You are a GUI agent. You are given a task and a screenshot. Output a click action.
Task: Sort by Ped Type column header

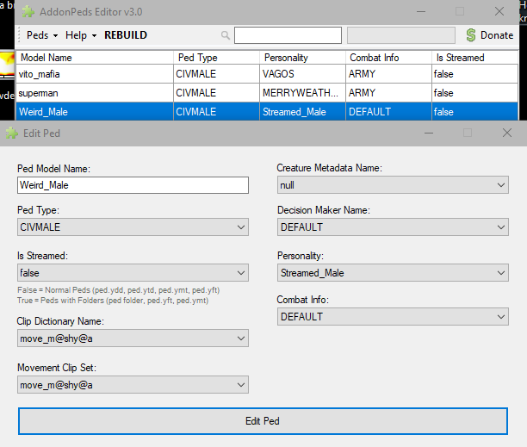tap(216, 58)
